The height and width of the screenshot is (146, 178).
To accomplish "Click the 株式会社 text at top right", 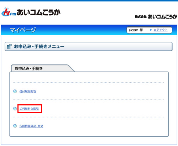I will pyautogui.click(x=141, y=17).
